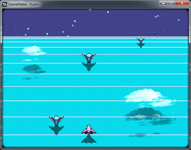Click the dark cloud shadow on the left
The width and height of the screenshot is (191, 150).
point(33,69)
